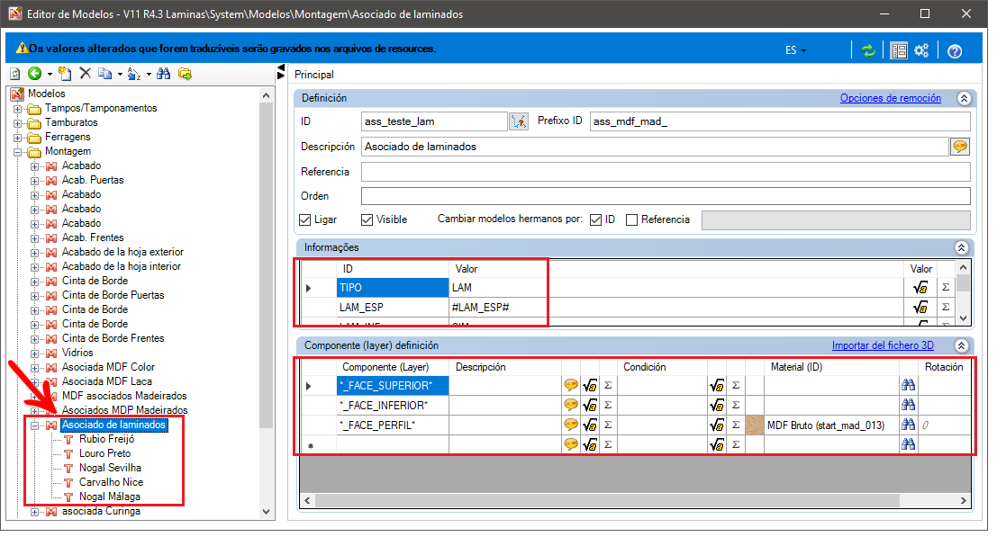Click the copy icon in tree toolbar
The height and width of the screenshot is (546, 997).
(x=104, y=74)
